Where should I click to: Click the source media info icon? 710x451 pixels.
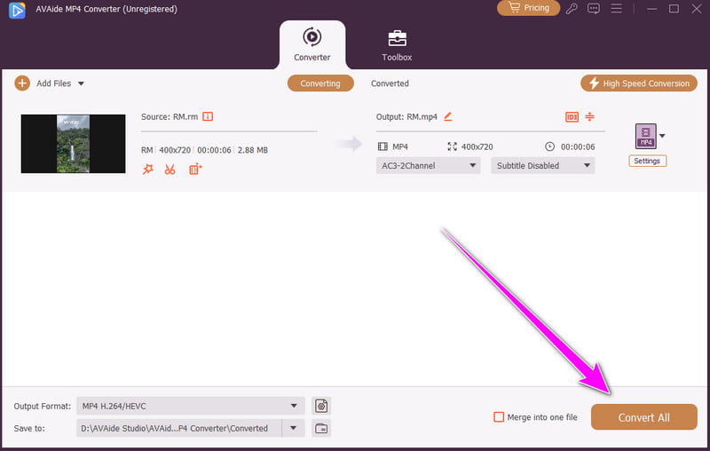click(x=208, y=116)
